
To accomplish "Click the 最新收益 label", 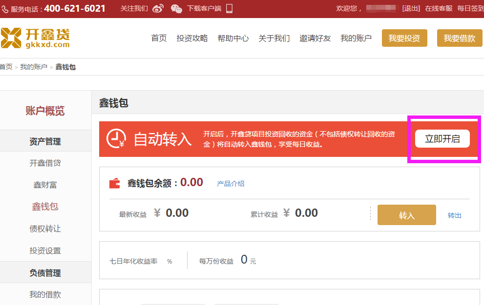I will [x=133, y=214].
